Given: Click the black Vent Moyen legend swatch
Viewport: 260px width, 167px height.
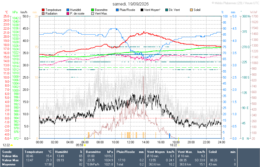Looking at the screenshot, I should (142, 10).
